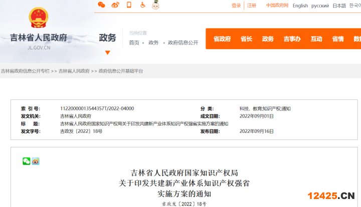Open the 中国政府网 link
Screen dimensions: 361x207
tap(277, 6)
